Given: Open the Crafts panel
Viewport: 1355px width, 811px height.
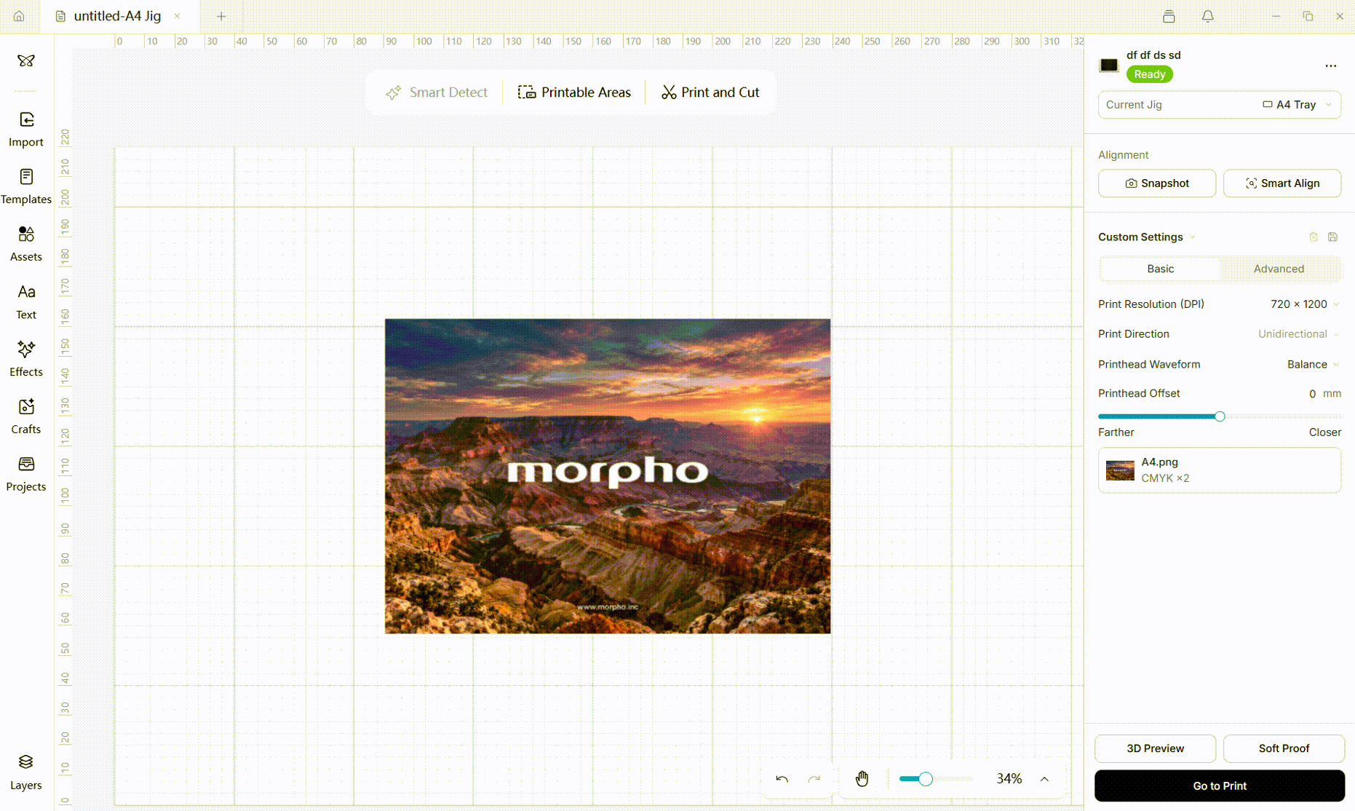Looking at the screenshot, I should click(x=26, y=416).
